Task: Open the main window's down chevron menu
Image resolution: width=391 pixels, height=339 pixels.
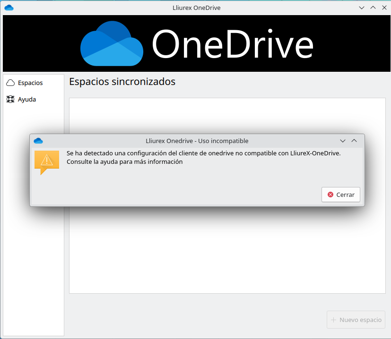Action: point(361,8)
